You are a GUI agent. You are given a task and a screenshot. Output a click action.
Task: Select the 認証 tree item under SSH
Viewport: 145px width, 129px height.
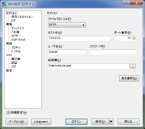click(x=14, y=63)
